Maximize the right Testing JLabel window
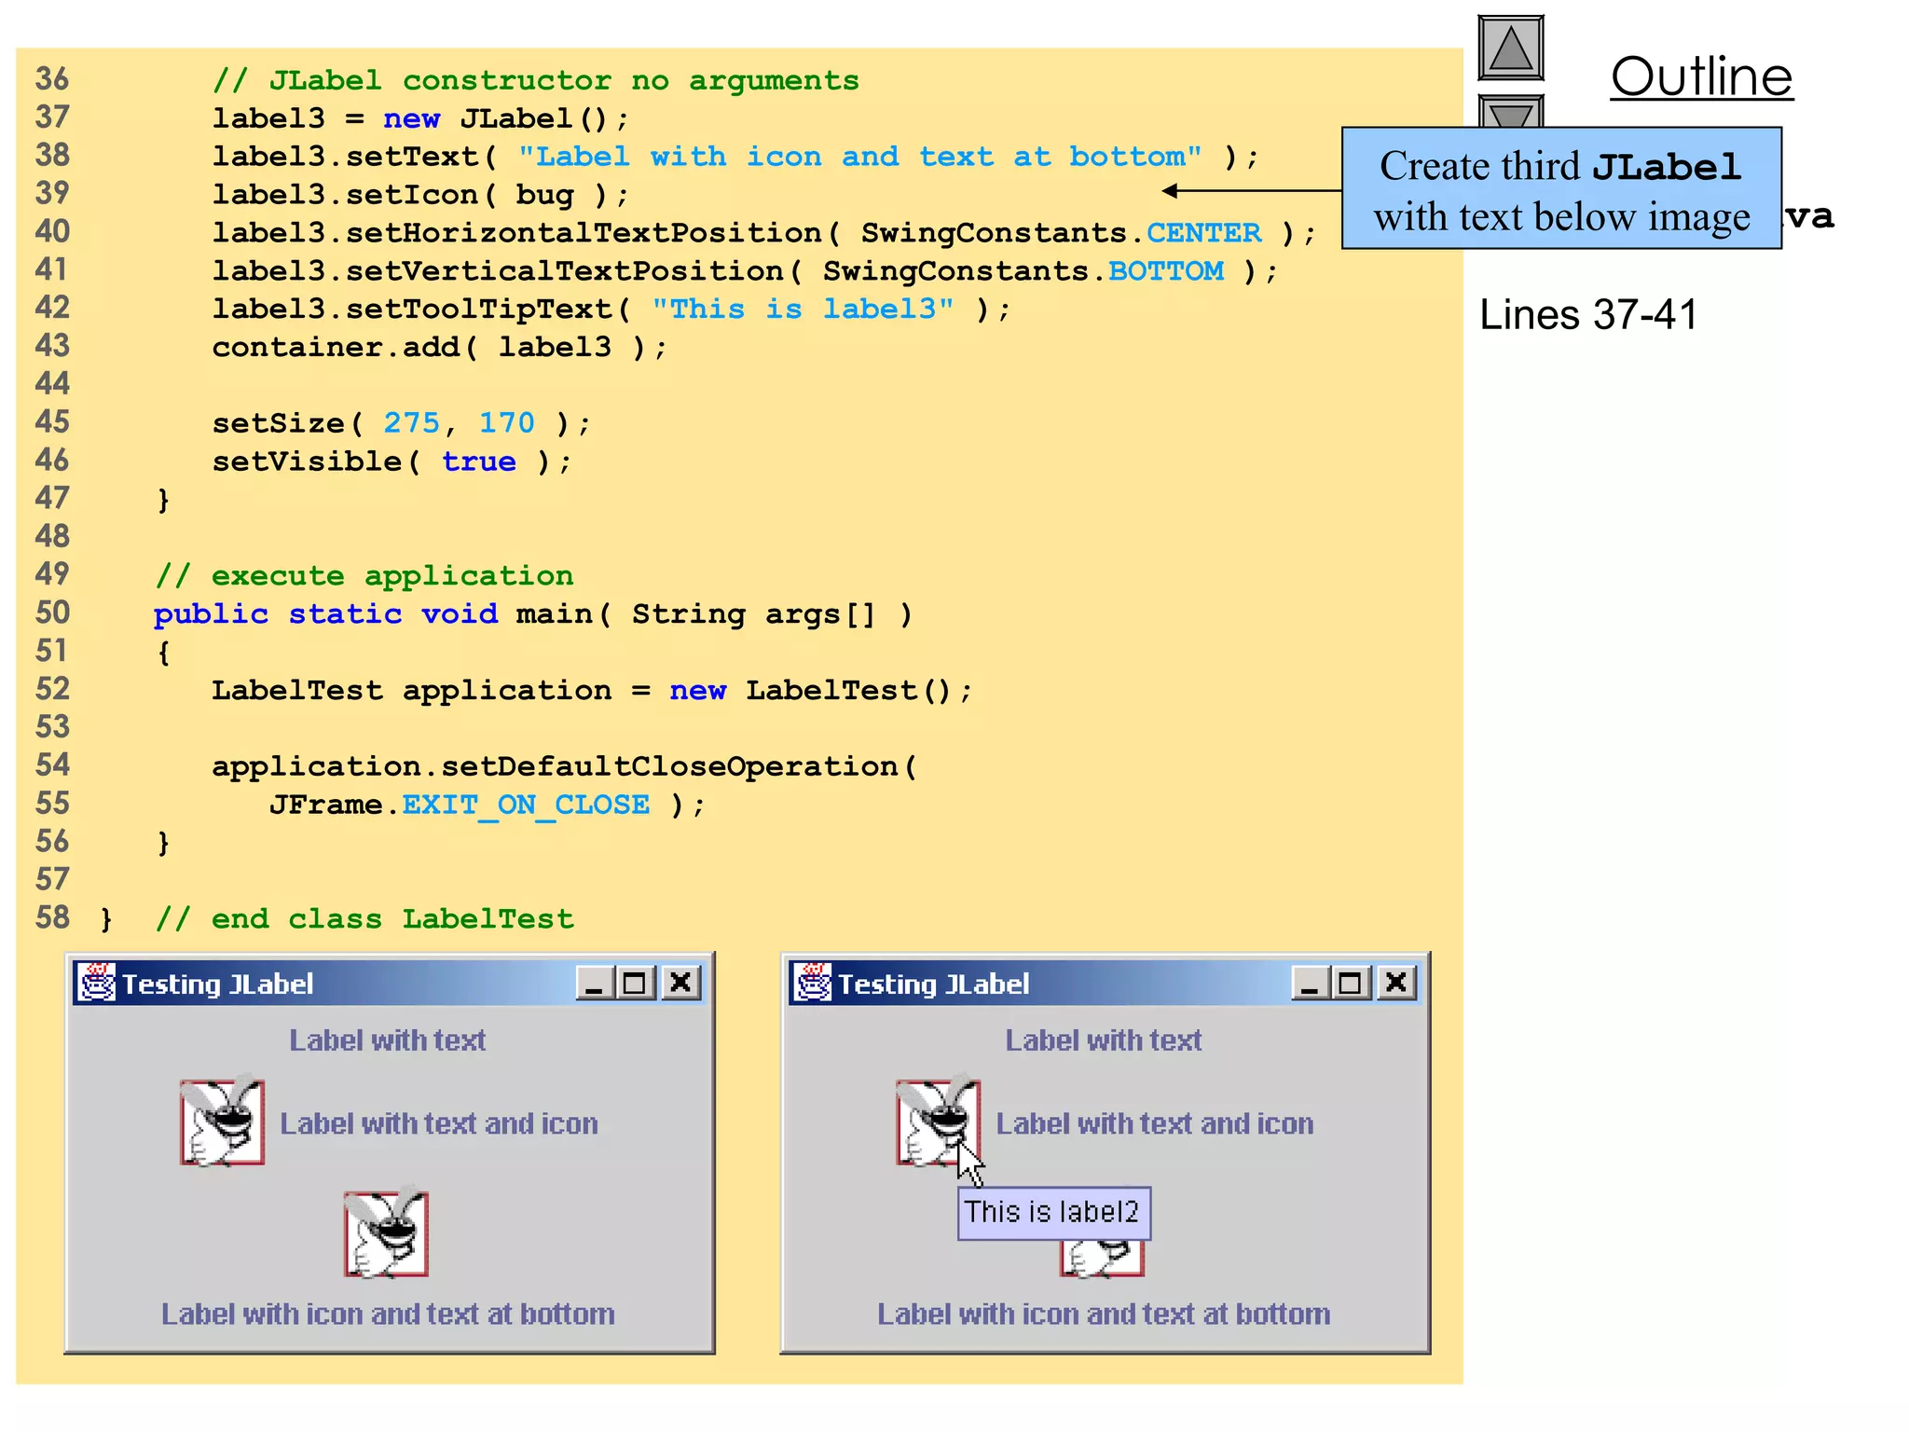The image size is (1909, 1432). [x=1351, y=983]
